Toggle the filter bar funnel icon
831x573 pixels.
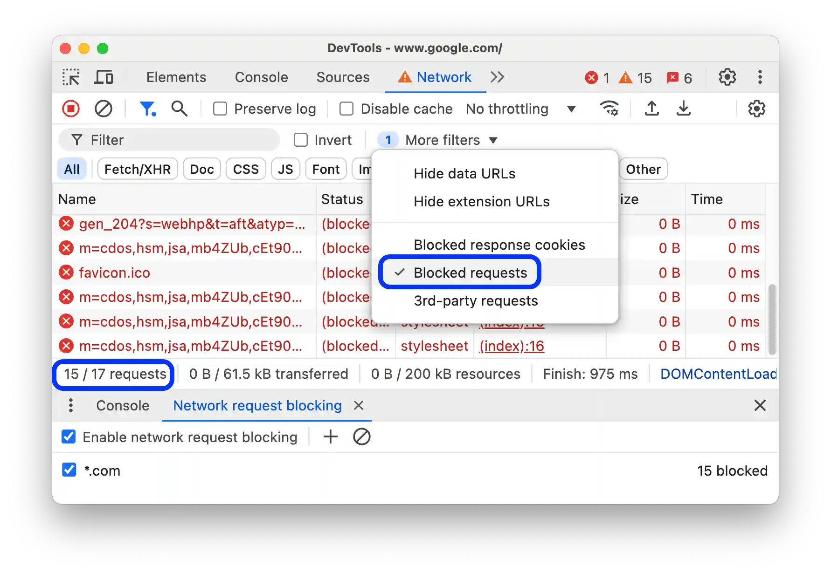pos(148,109)
